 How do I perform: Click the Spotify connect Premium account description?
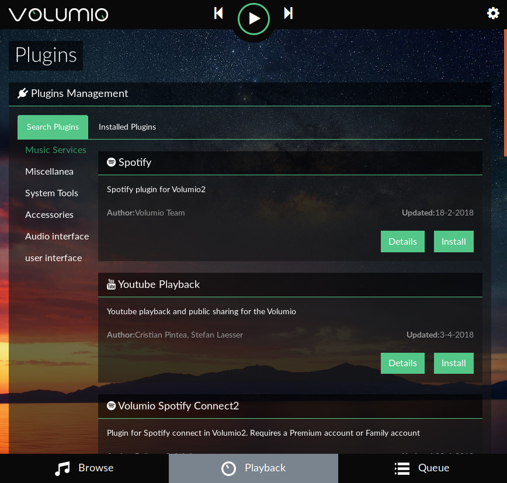point(263,433)
